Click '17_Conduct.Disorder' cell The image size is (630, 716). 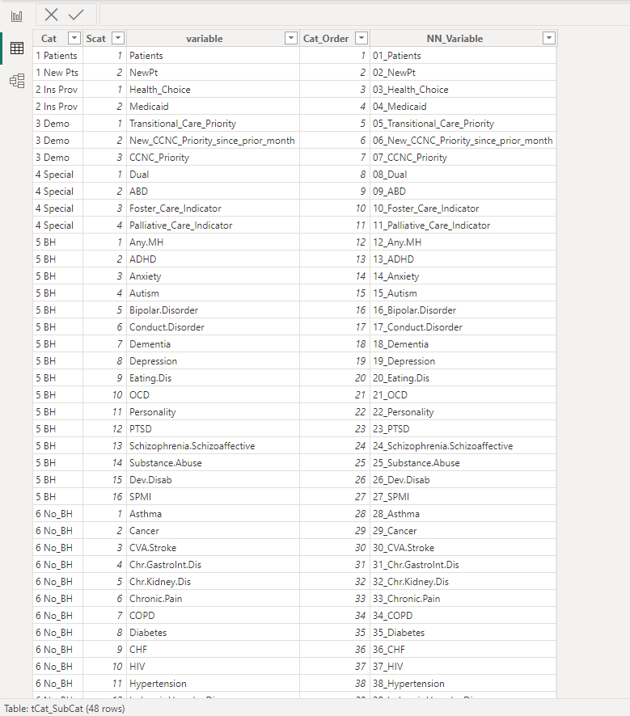point(463,327)
